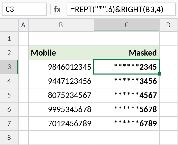Select cell containing 9846012345
Image resolution: width=178 pixels, height=145 pixels.
pyautogui.click(x=61, y=67)
